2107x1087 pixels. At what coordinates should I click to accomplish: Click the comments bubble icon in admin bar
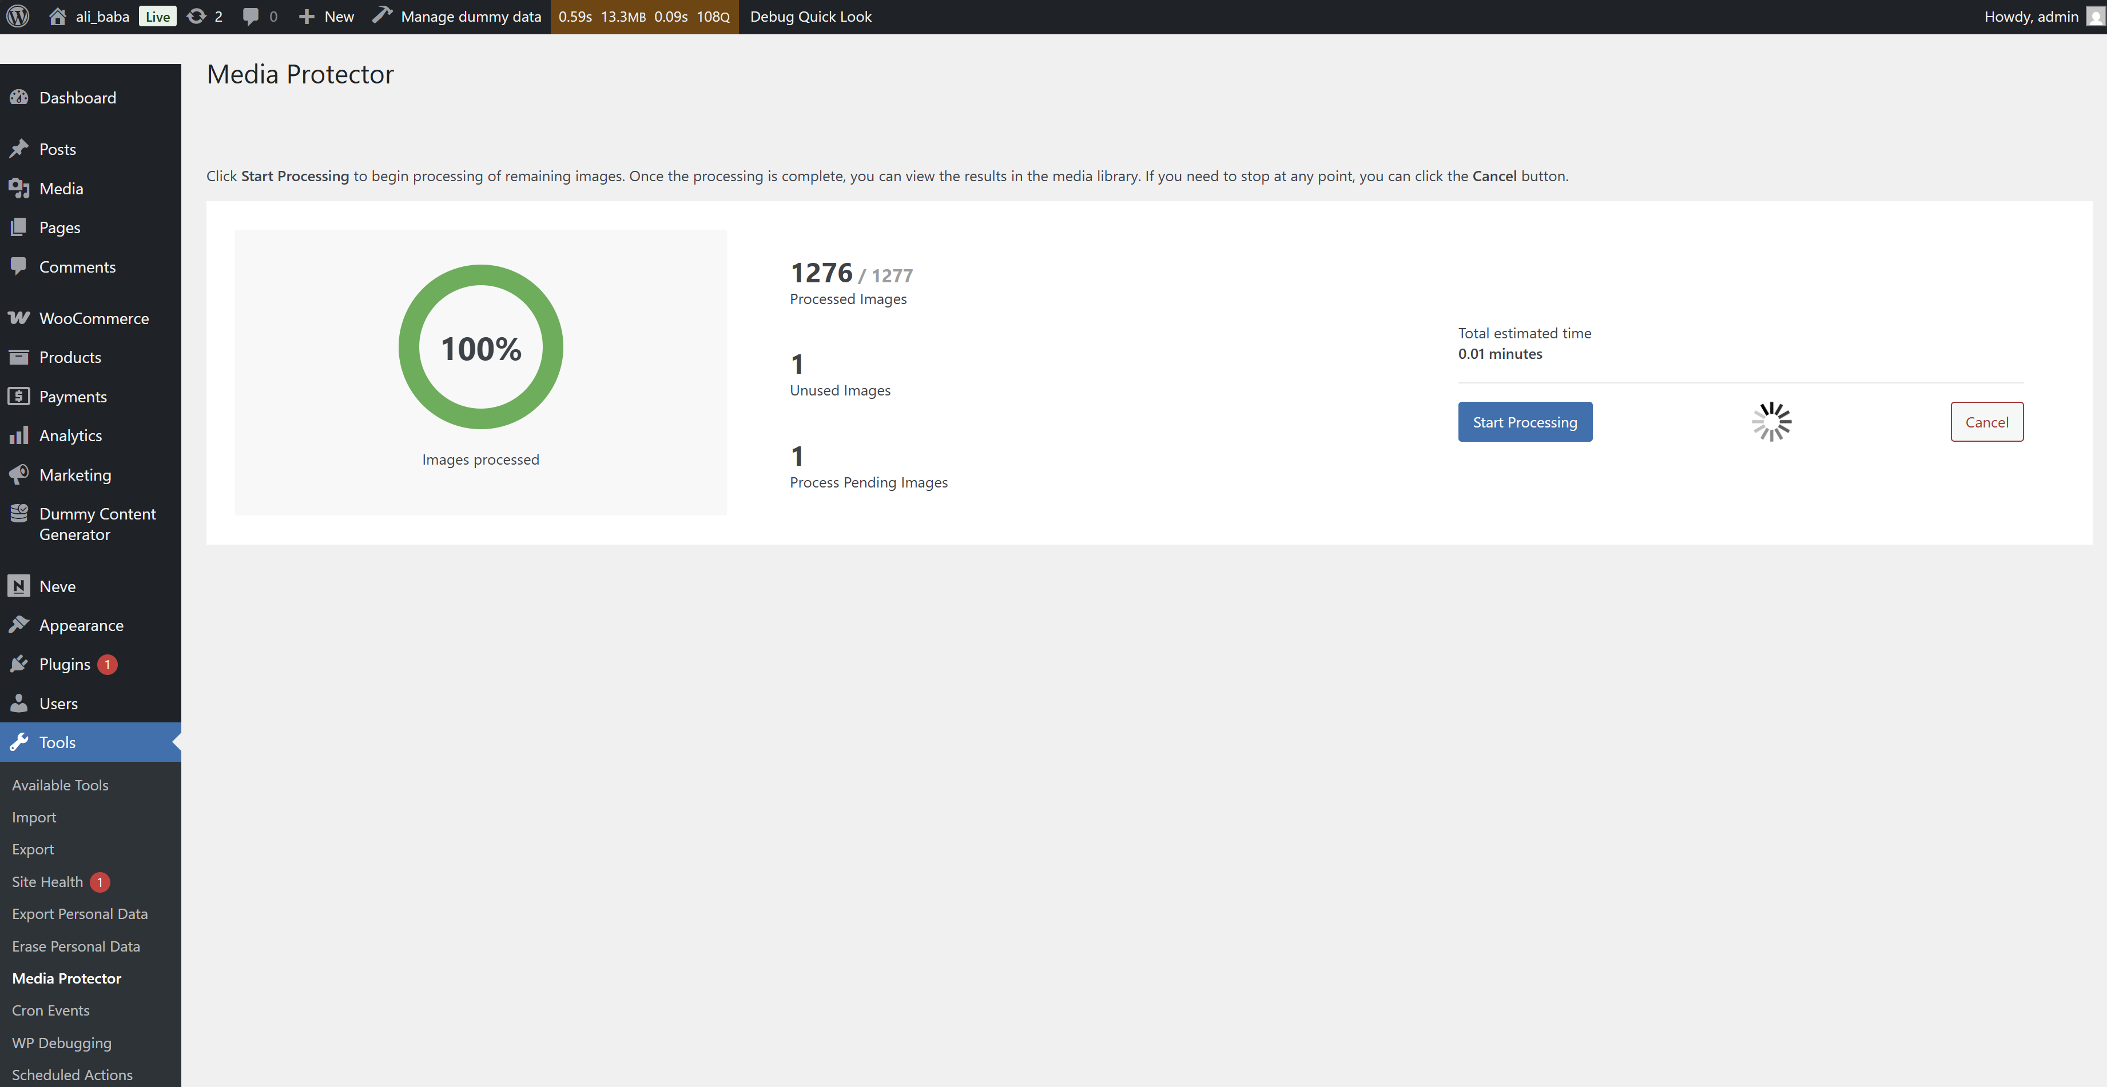251,17
